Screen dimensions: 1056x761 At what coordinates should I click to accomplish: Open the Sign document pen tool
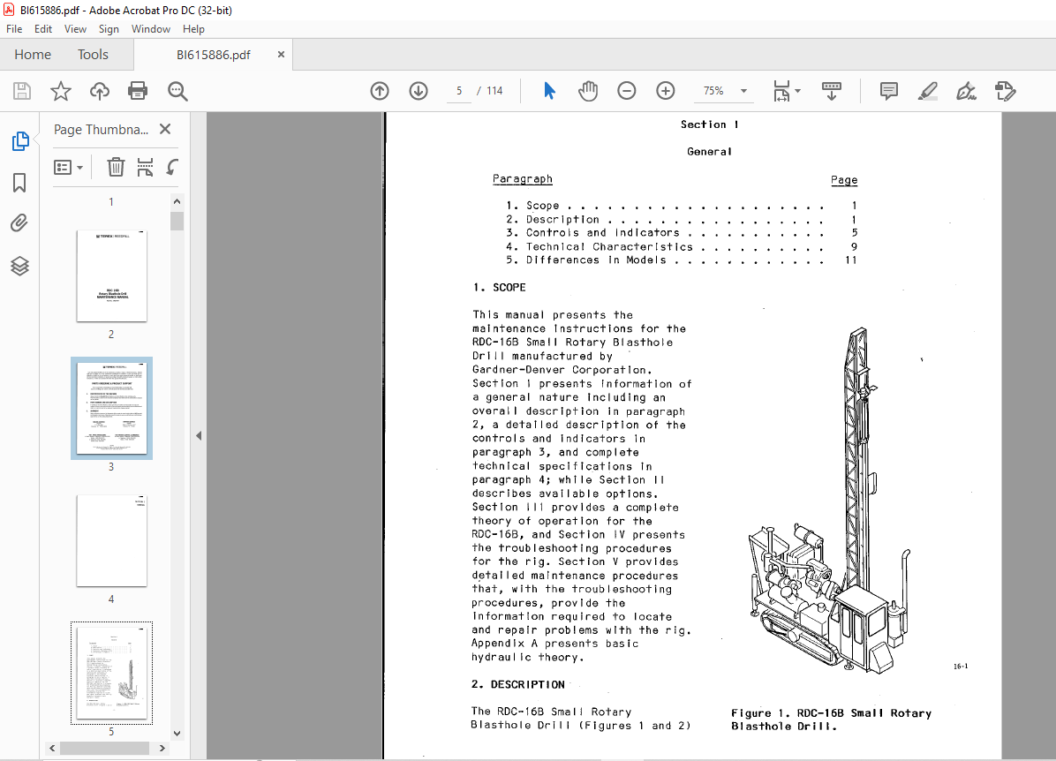(967, 91)
